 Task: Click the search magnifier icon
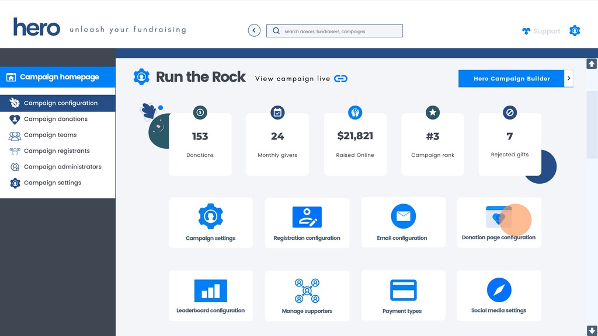tap(276, 31)
